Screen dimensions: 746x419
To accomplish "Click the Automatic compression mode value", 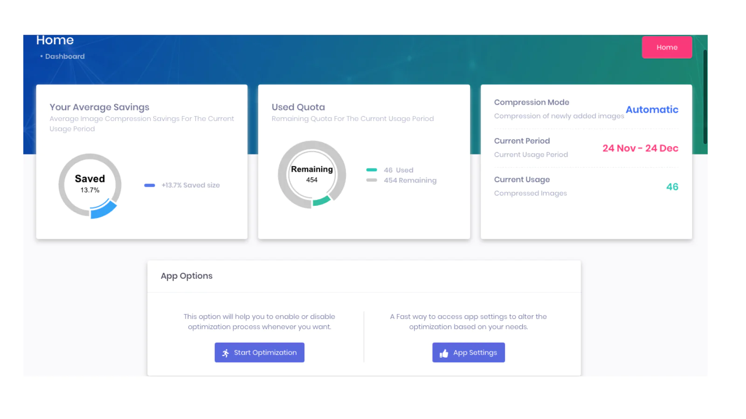I will tap(651, 109).
